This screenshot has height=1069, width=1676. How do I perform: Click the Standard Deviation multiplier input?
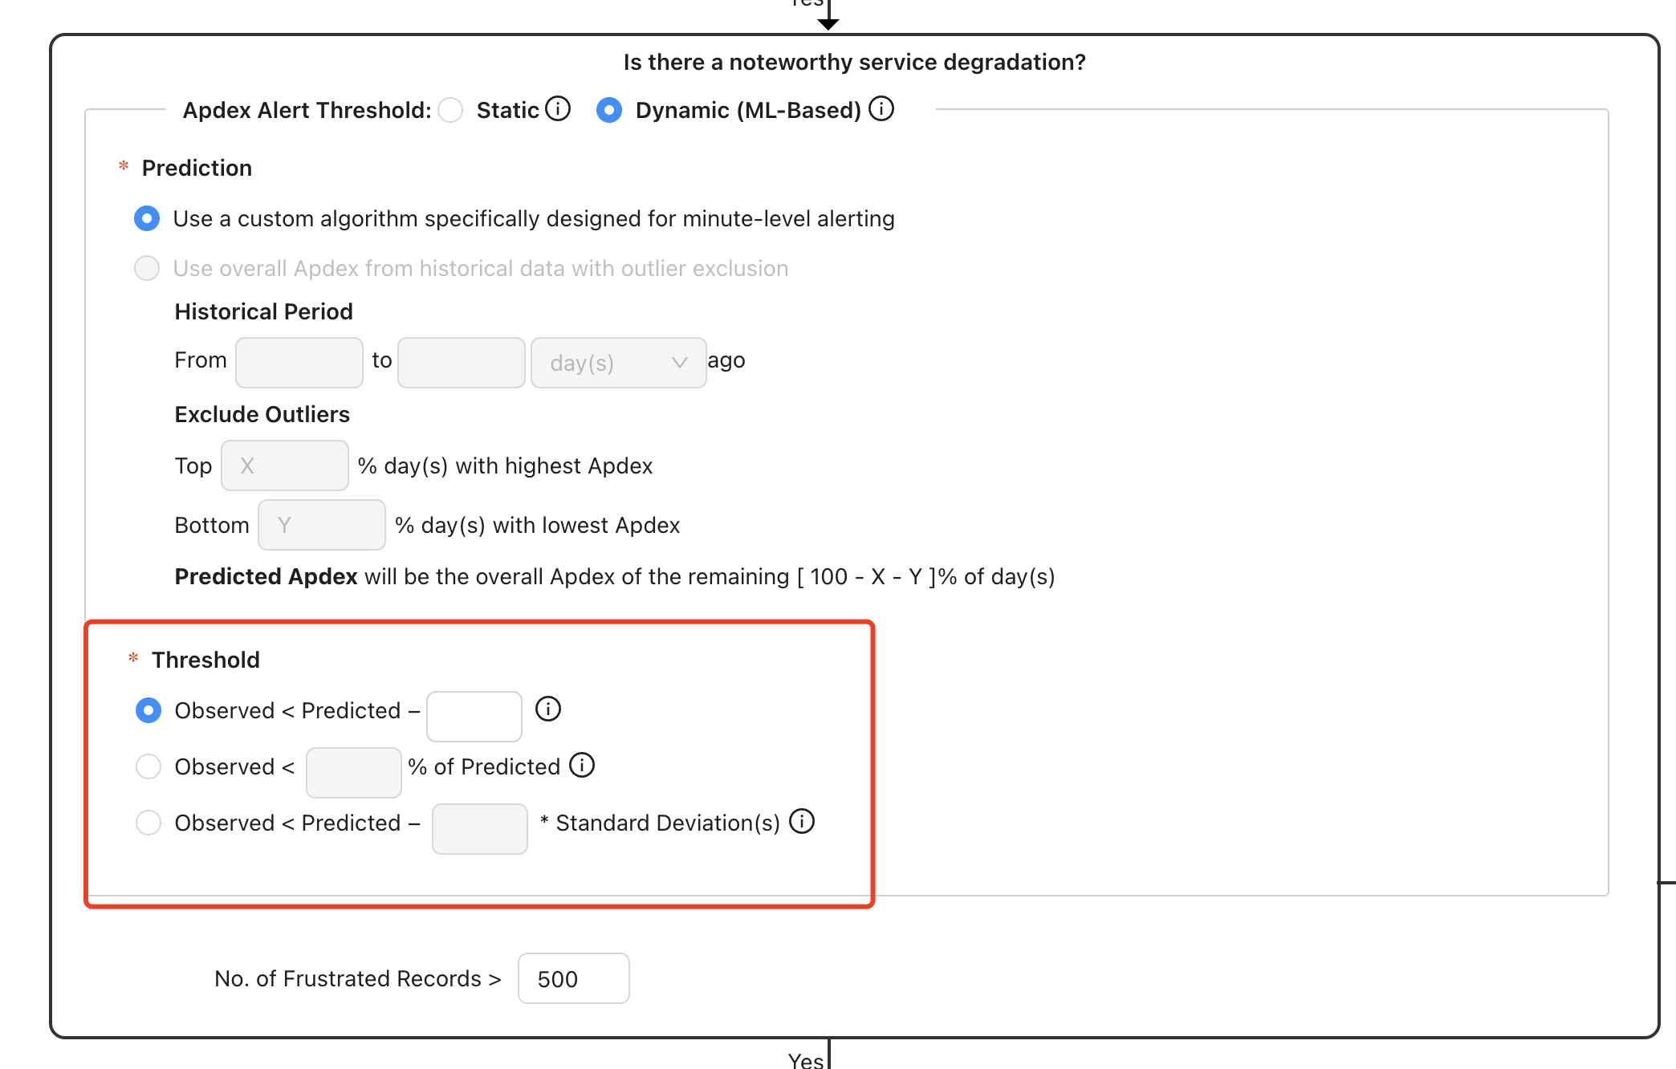[x=480, y=829]
